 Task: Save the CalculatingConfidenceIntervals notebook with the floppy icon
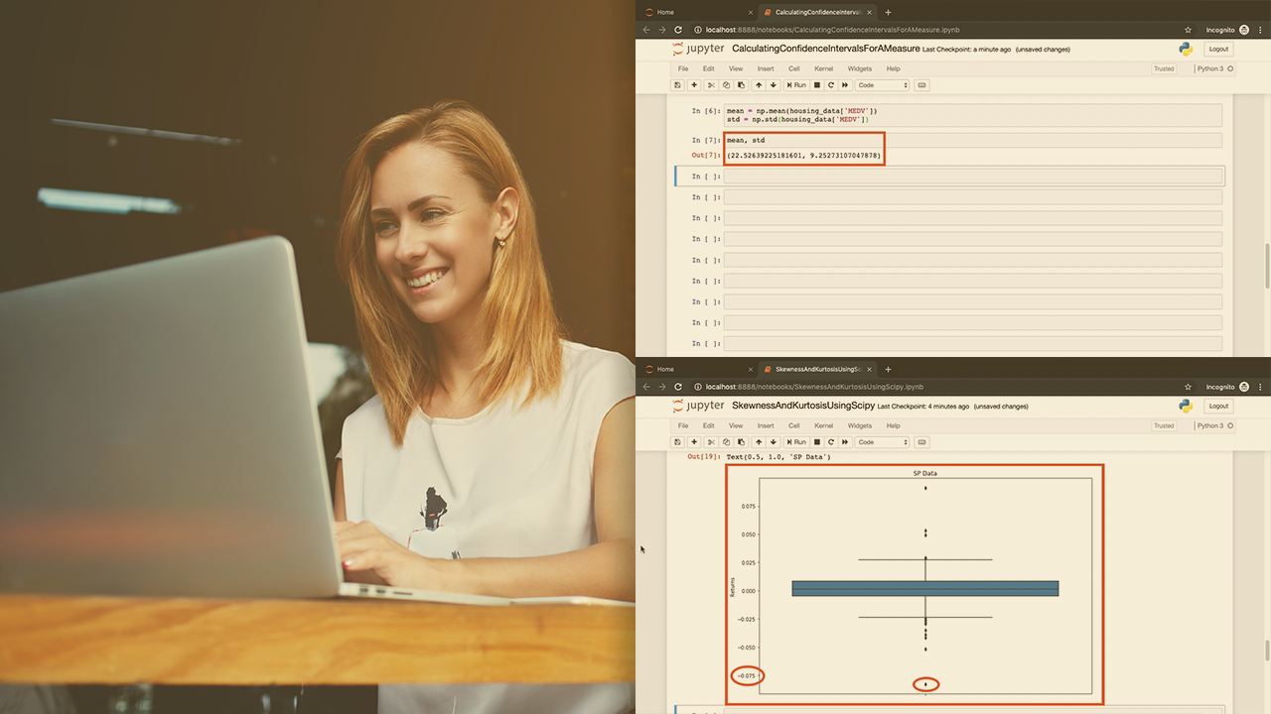(x=678, y=85)
